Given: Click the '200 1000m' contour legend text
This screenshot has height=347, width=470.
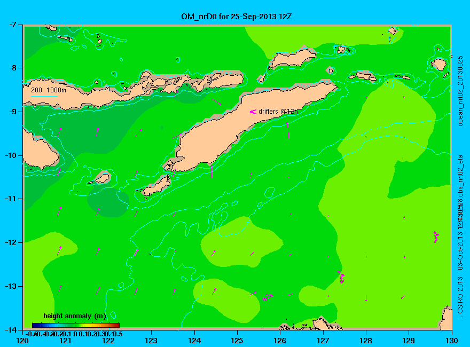Looking at the screenshot, I should coord(48,90).
